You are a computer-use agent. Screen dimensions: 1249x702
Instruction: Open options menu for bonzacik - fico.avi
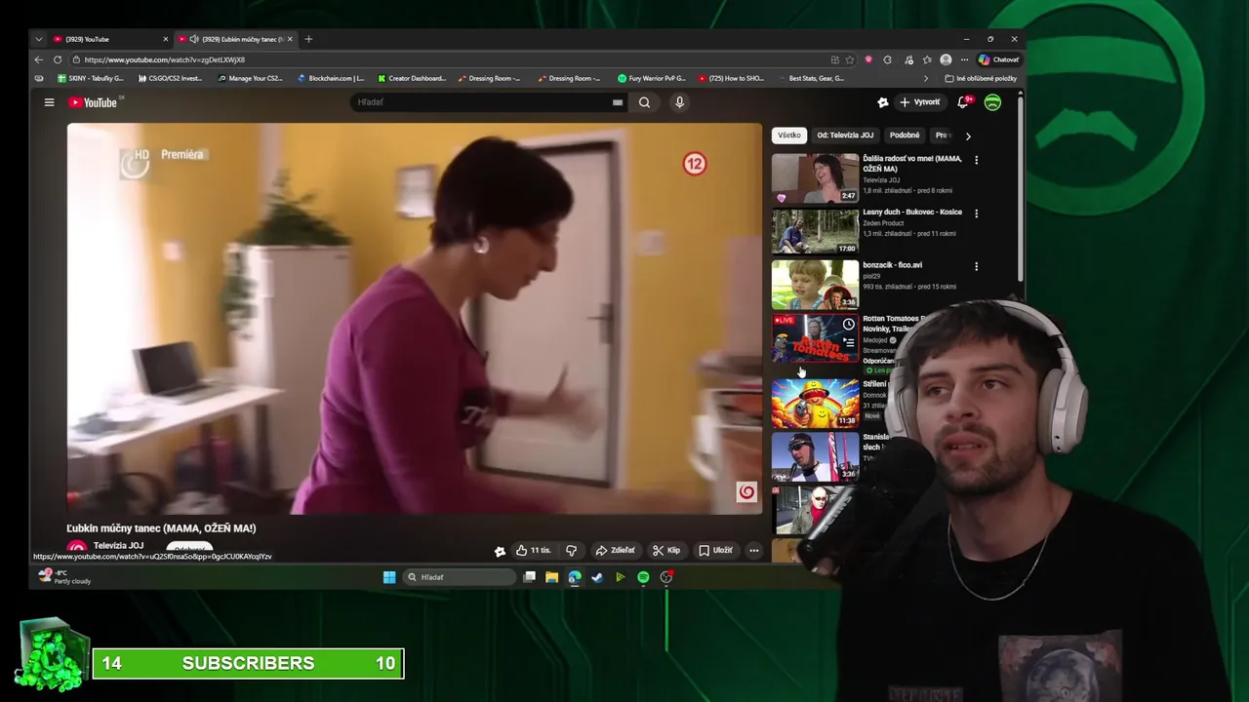(x=976, y=266)
